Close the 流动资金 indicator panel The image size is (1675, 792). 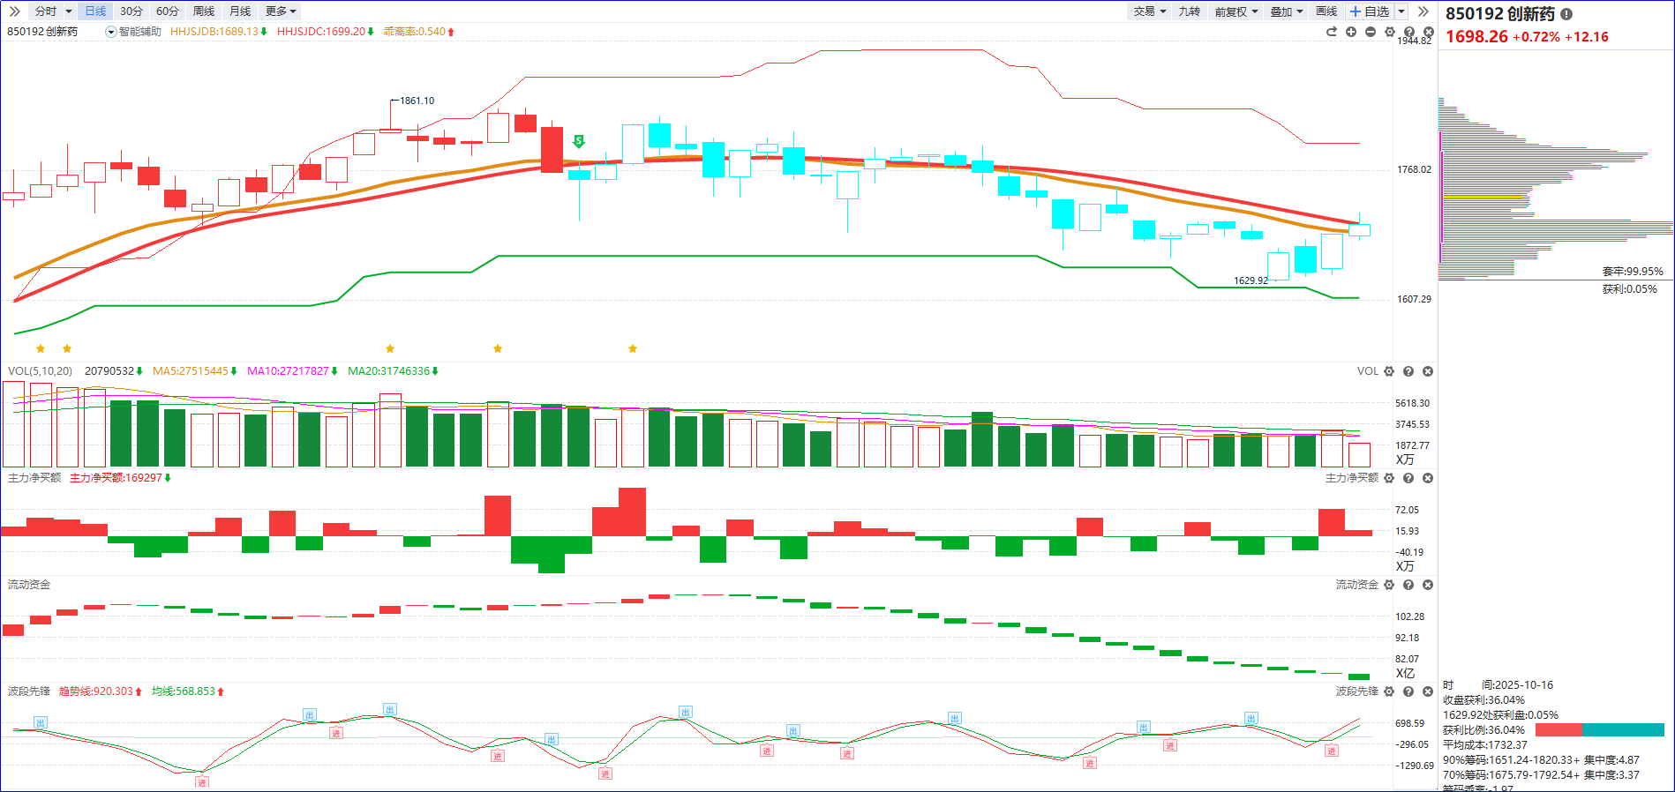pos(1428,585)
